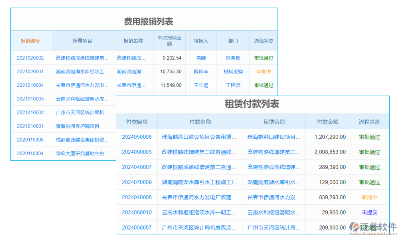
Task: Click 审批中 status for payment 2024040006
Action: (x=369, y=197)
